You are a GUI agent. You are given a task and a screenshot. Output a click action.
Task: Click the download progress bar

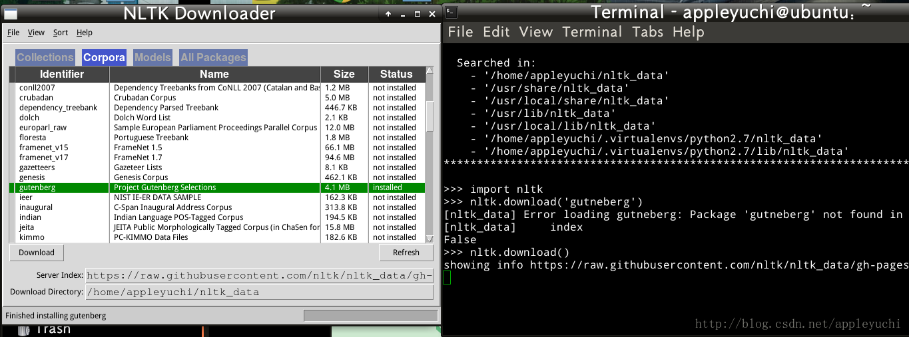tap(370, 316)
